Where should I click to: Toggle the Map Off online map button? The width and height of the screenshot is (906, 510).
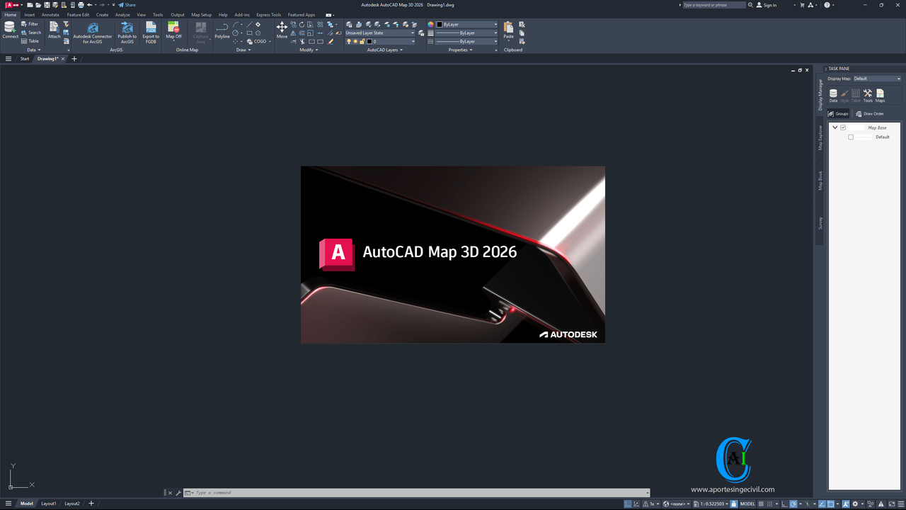coord(173,30)
